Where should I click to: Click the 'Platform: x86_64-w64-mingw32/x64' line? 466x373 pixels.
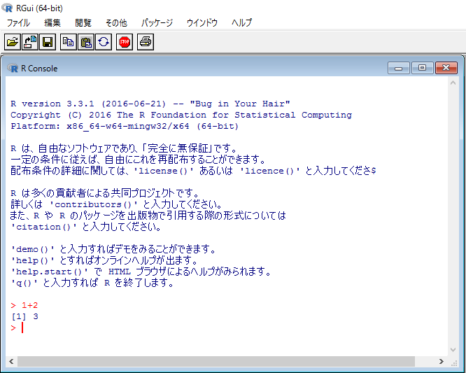125,126
